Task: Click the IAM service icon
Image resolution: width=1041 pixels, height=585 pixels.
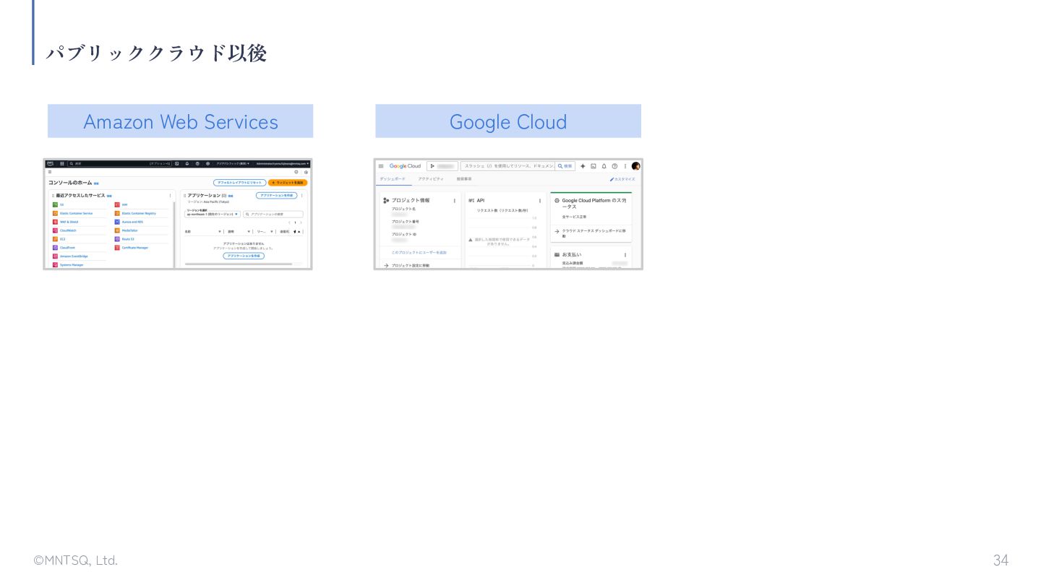Action: point(117,204)
